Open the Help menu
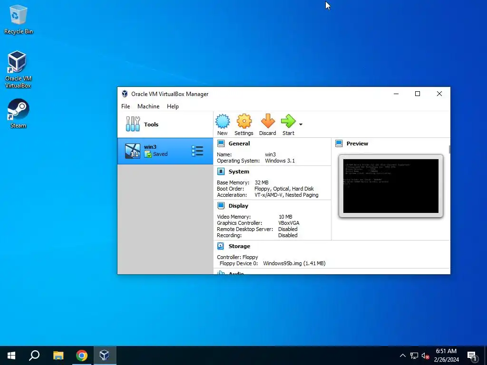Screen dimensions: 487x365 pyautogui.click(x=173, y=106)
